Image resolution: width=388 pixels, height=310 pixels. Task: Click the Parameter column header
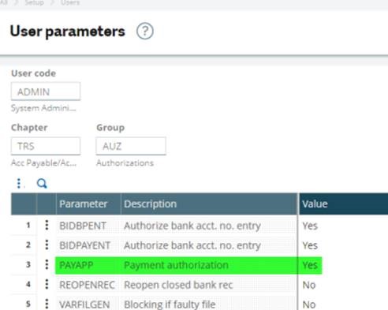pyautogui.click(x=88, y=204)
